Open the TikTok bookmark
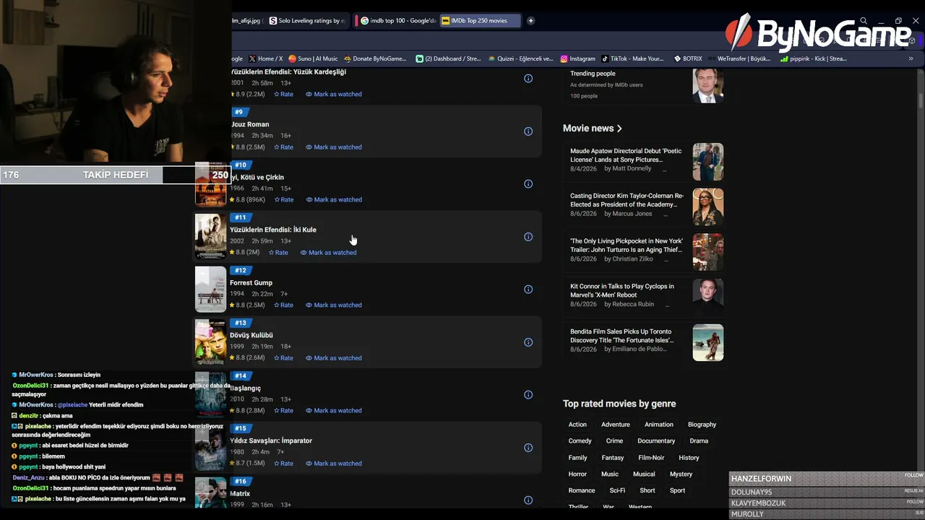 pyautogui.click(x=632, y=58)
